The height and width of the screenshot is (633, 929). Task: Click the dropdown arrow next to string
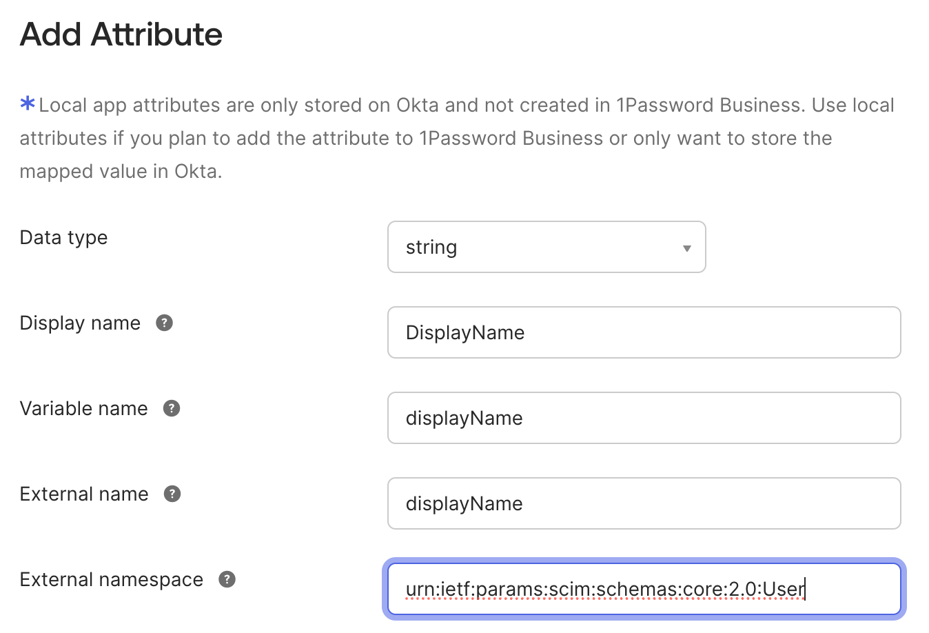(x=686, y=247)
